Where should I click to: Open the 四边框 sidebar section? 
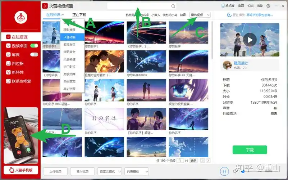pyautogui.click(x=15, y=63)
